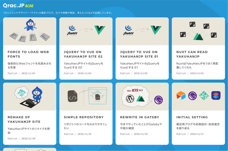Open JQuery to Vue on YakuHanJP Site 02 title

(x=83, y=54)
